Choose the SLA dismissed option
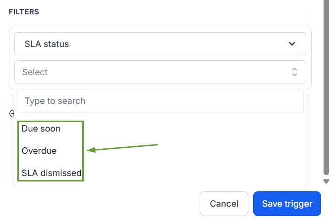This screenshot has height=221, width=331. [x=52, y=173]
